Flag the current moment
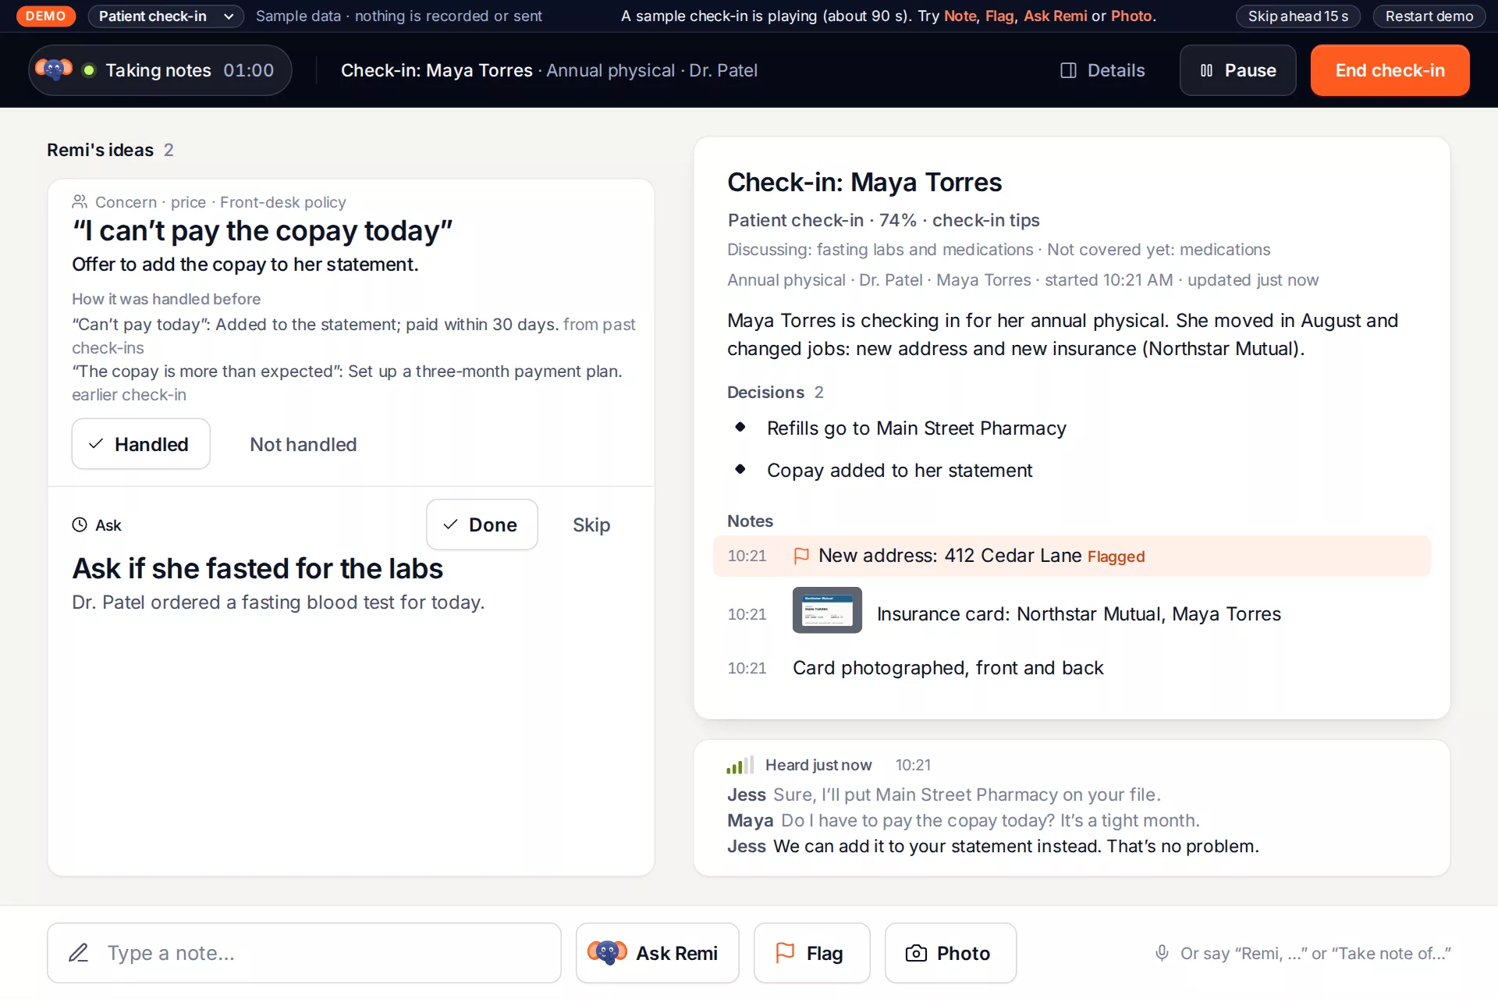 tap(811, 953)
